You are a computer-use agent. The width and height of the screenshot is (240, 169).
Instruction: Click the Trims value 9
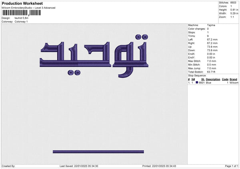[x=208, y=36]
